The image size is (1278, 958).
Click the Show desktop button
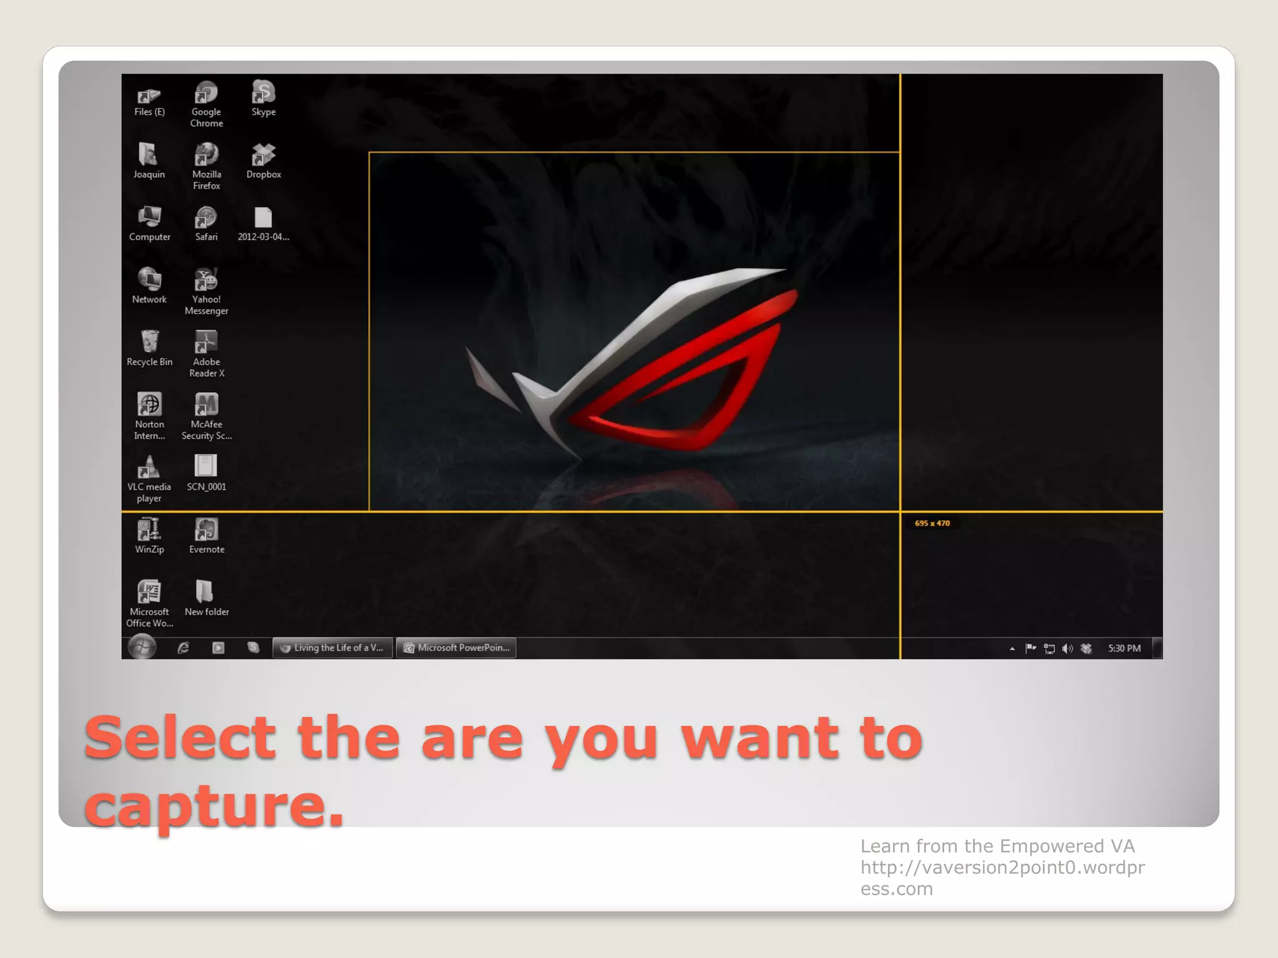[x=1157, y=648]
